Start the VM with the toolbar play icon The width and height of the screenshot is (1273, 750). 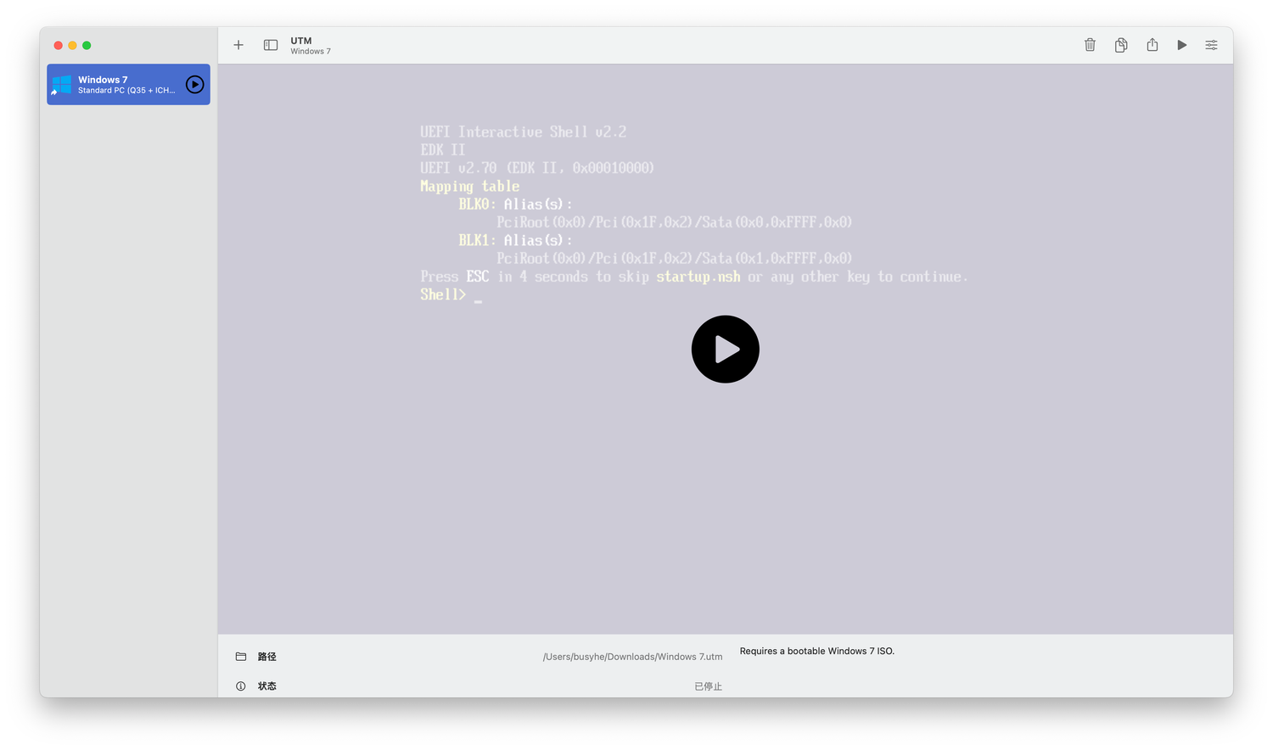pos(1181,45)
